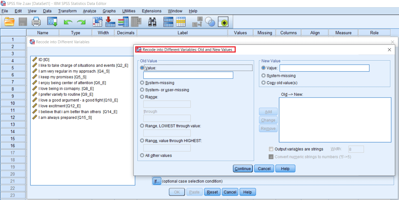Select the Range through radio button
This screenshot has width=399, height=200.
pyautogui.click(x=142, y=97)
